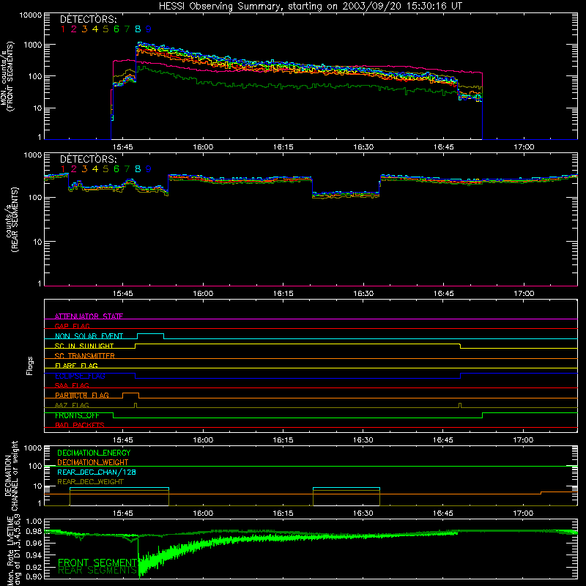The height and width of the screenshot is (586, 586).
Task: Click 16:45 tick under the Flags plot
Action: click(x=443, y=440)
